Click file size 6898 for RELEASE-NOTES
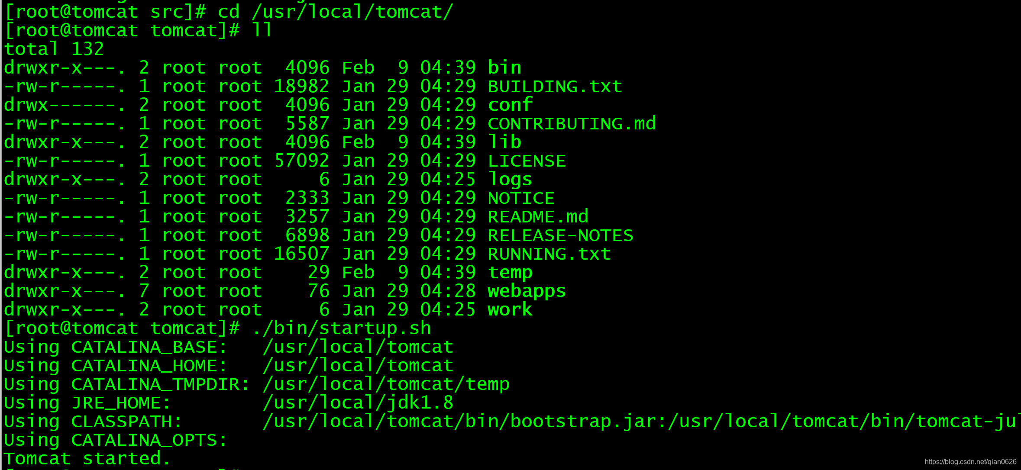Screen dimensions: 1021x470 (307, 235)
